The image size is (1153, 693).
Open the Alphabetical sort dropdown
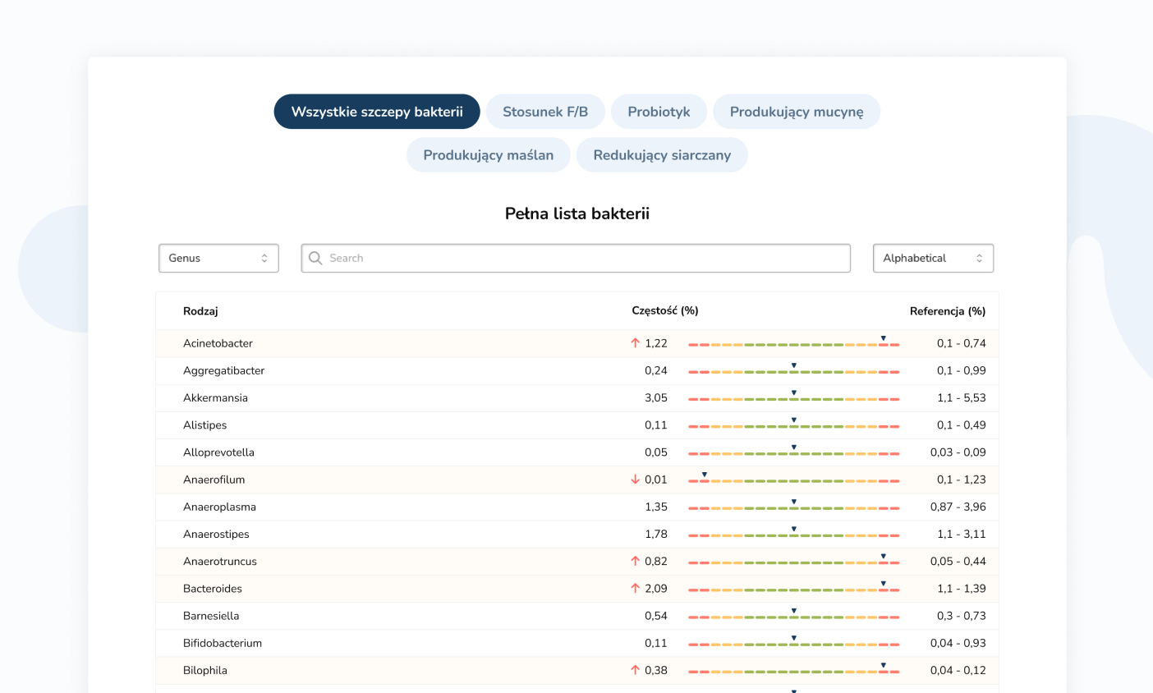point(933,258)
